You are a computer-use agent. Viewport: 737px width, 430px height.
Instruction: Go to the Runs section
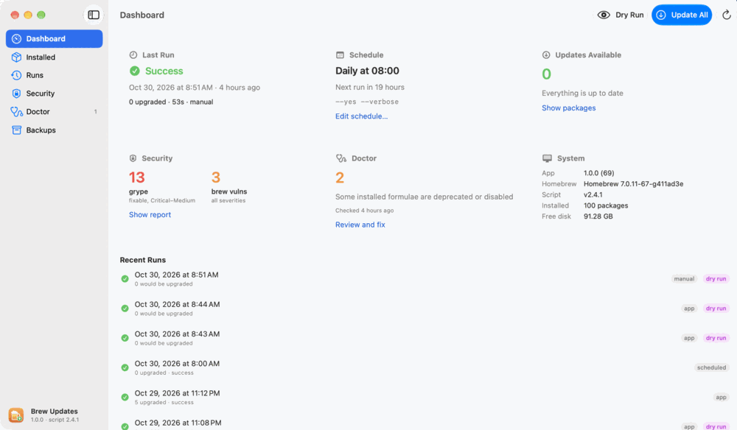coord(54,75)
